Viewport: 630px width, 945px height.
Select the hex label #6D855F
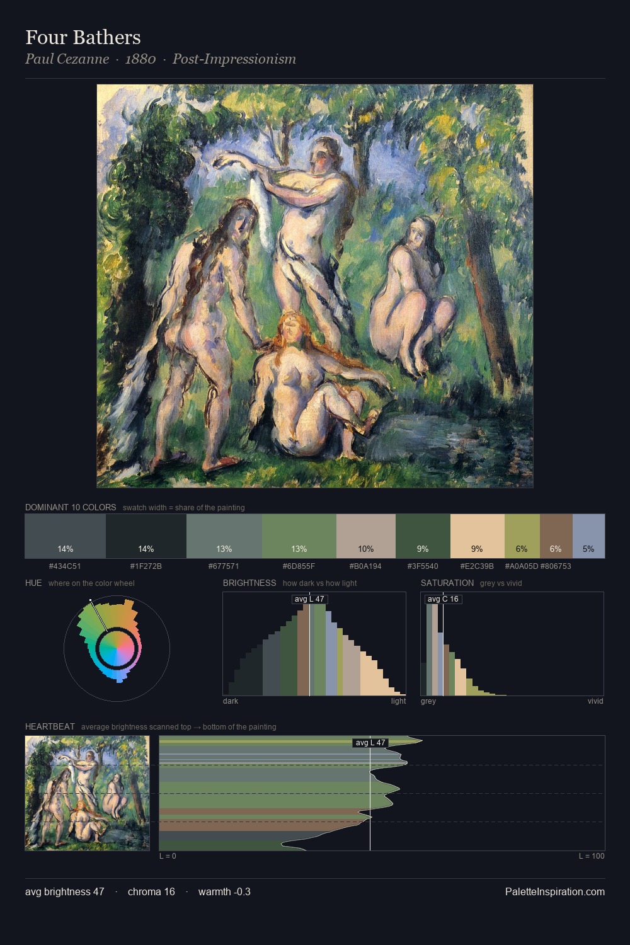coord(299,566)
